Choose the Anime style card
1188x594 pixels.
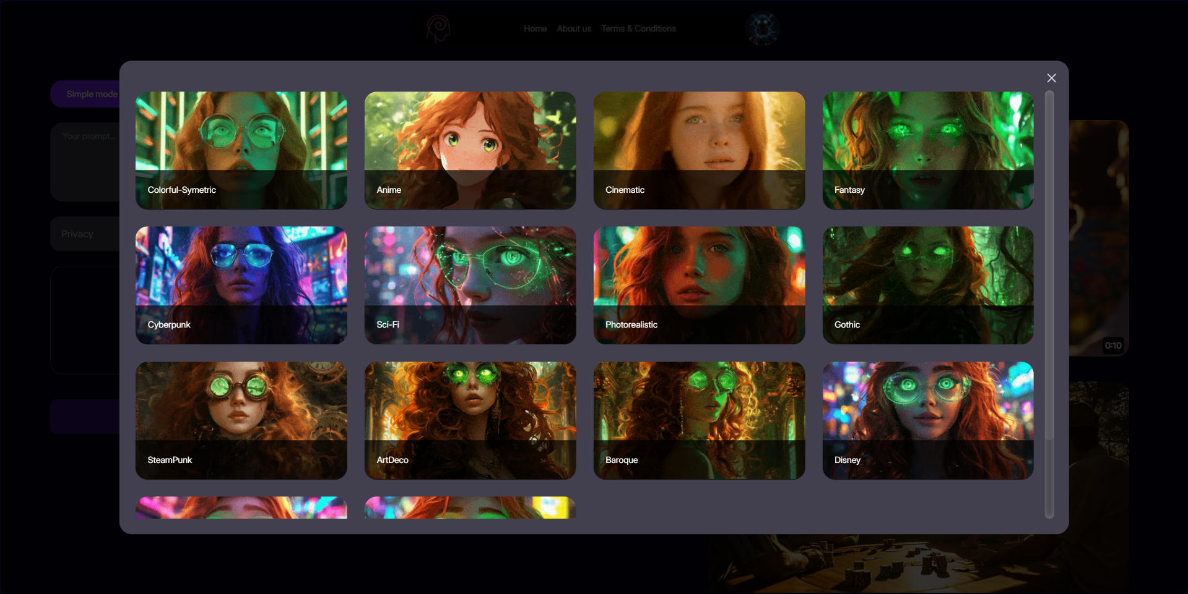pyautogui.click(x=470, y=150)
